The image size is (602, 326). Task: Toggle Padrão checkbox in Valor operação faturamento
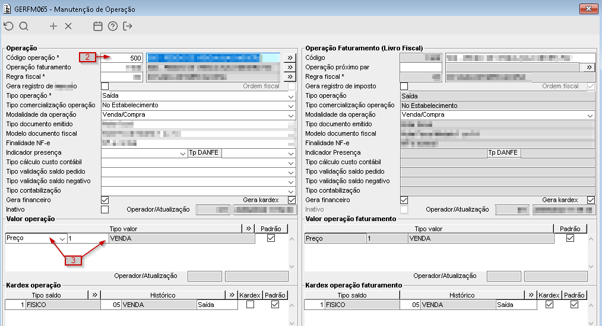click(x=570, y=238)
